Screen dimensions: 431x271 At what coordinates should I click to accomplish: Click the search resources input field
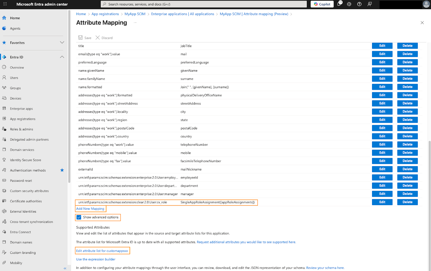click(x=204, y=4)
